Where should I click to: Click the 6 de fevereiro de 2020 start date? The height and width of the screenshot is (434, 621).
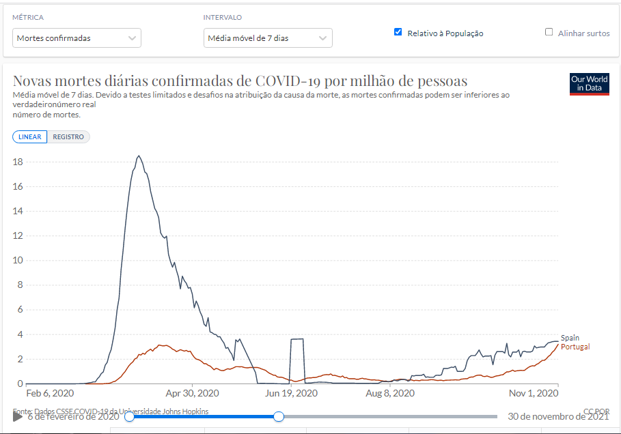coord(73,417)
